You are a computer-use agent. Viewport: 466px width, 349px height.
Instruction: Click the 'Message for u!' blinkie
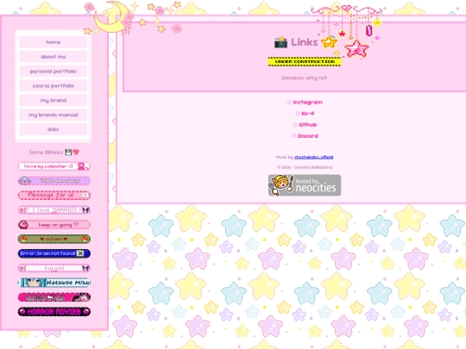(x=54, y=196)
